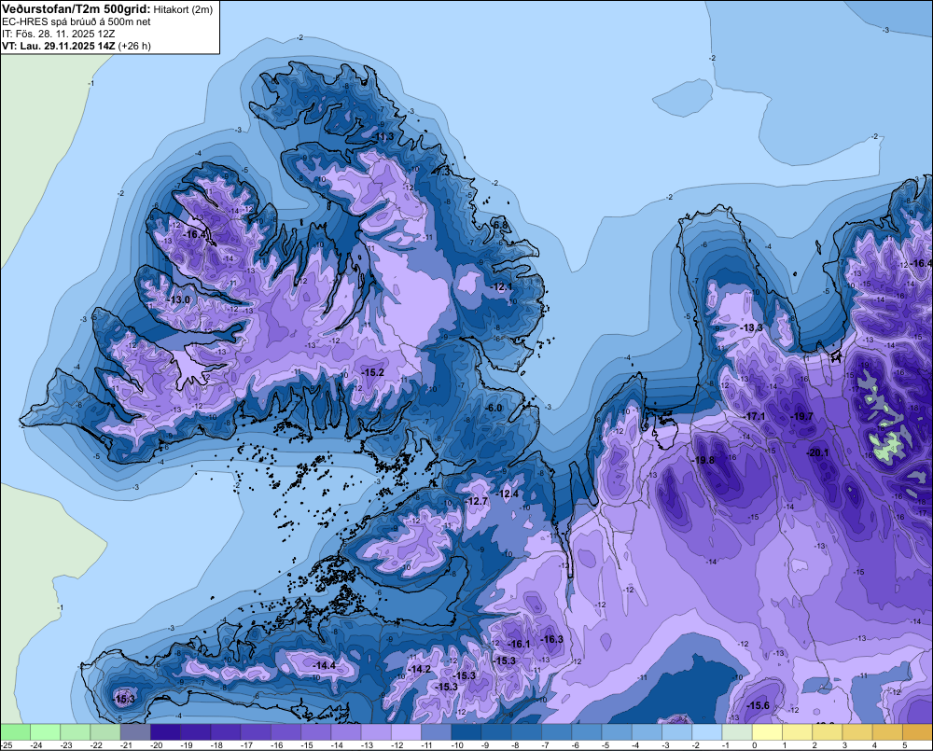
Task: Click the -17.1 temperature value on the map
Action: coord(755,416)
